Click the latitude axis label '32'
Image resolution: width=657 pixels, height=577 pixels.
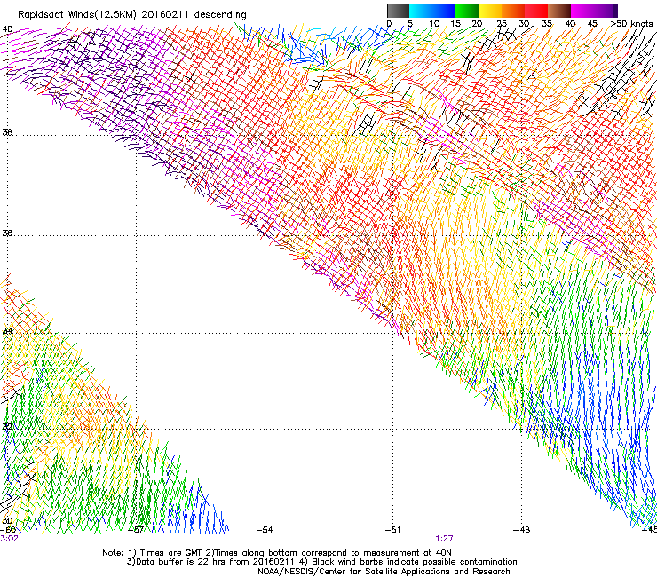pyautogui.click(x=7, y=427)
